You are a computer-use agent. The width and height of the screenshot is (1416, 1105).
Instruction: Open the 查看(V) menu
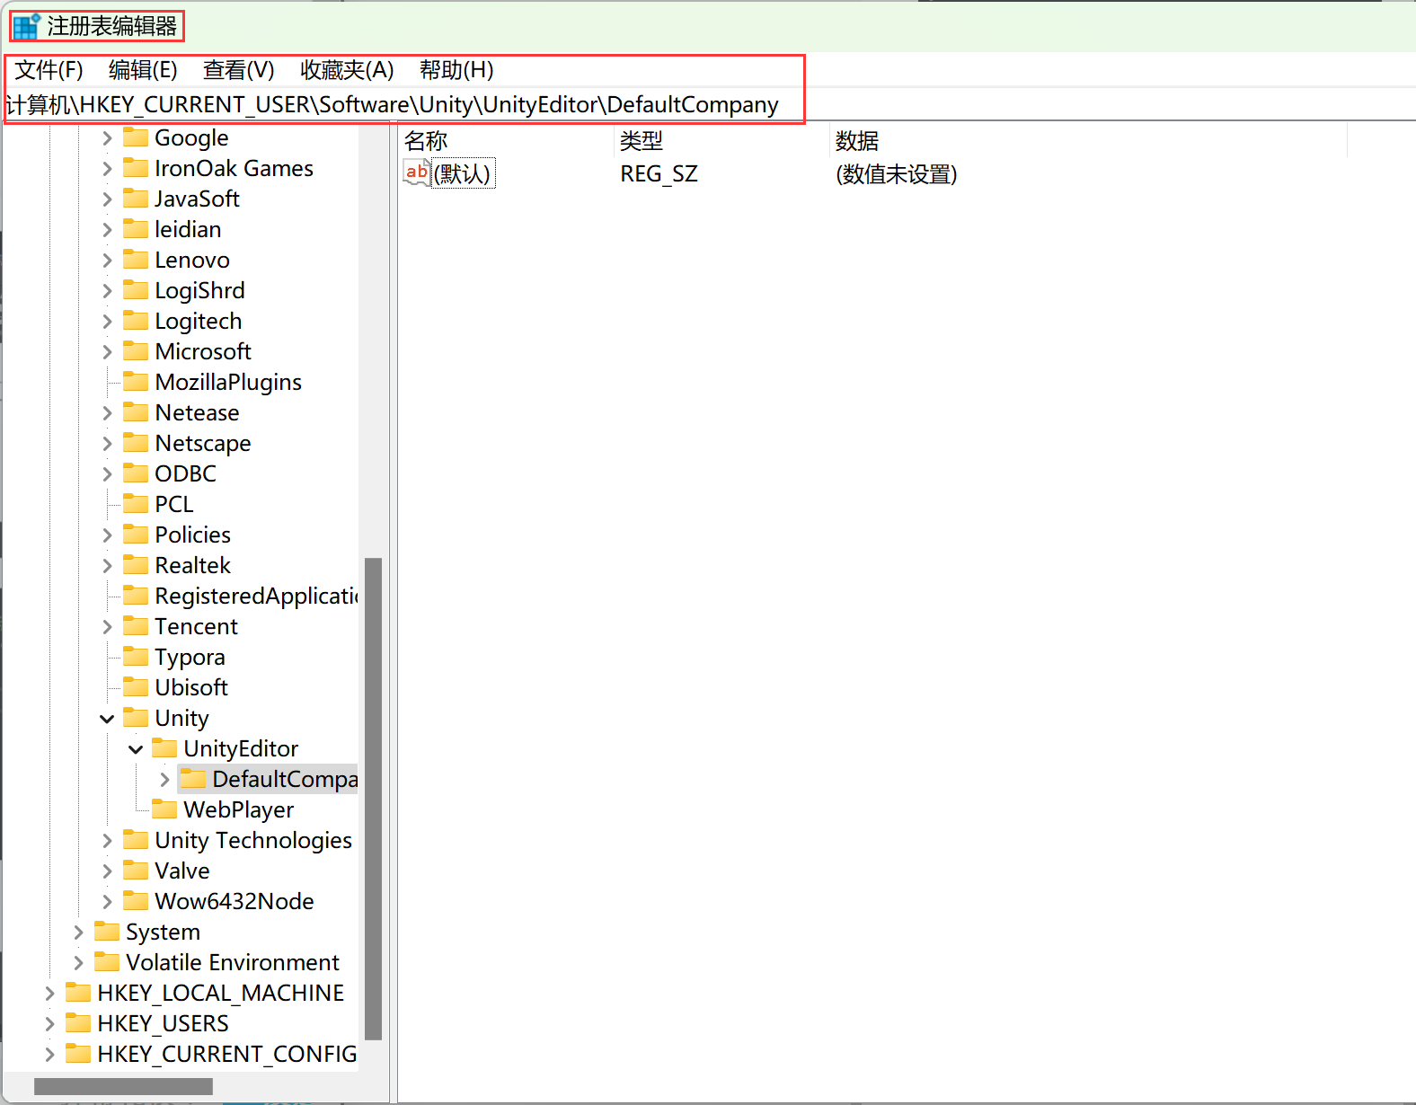(238, 70)
